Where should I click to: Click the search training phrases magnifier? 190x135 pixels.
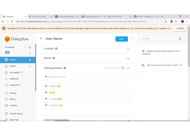point(123,68)
